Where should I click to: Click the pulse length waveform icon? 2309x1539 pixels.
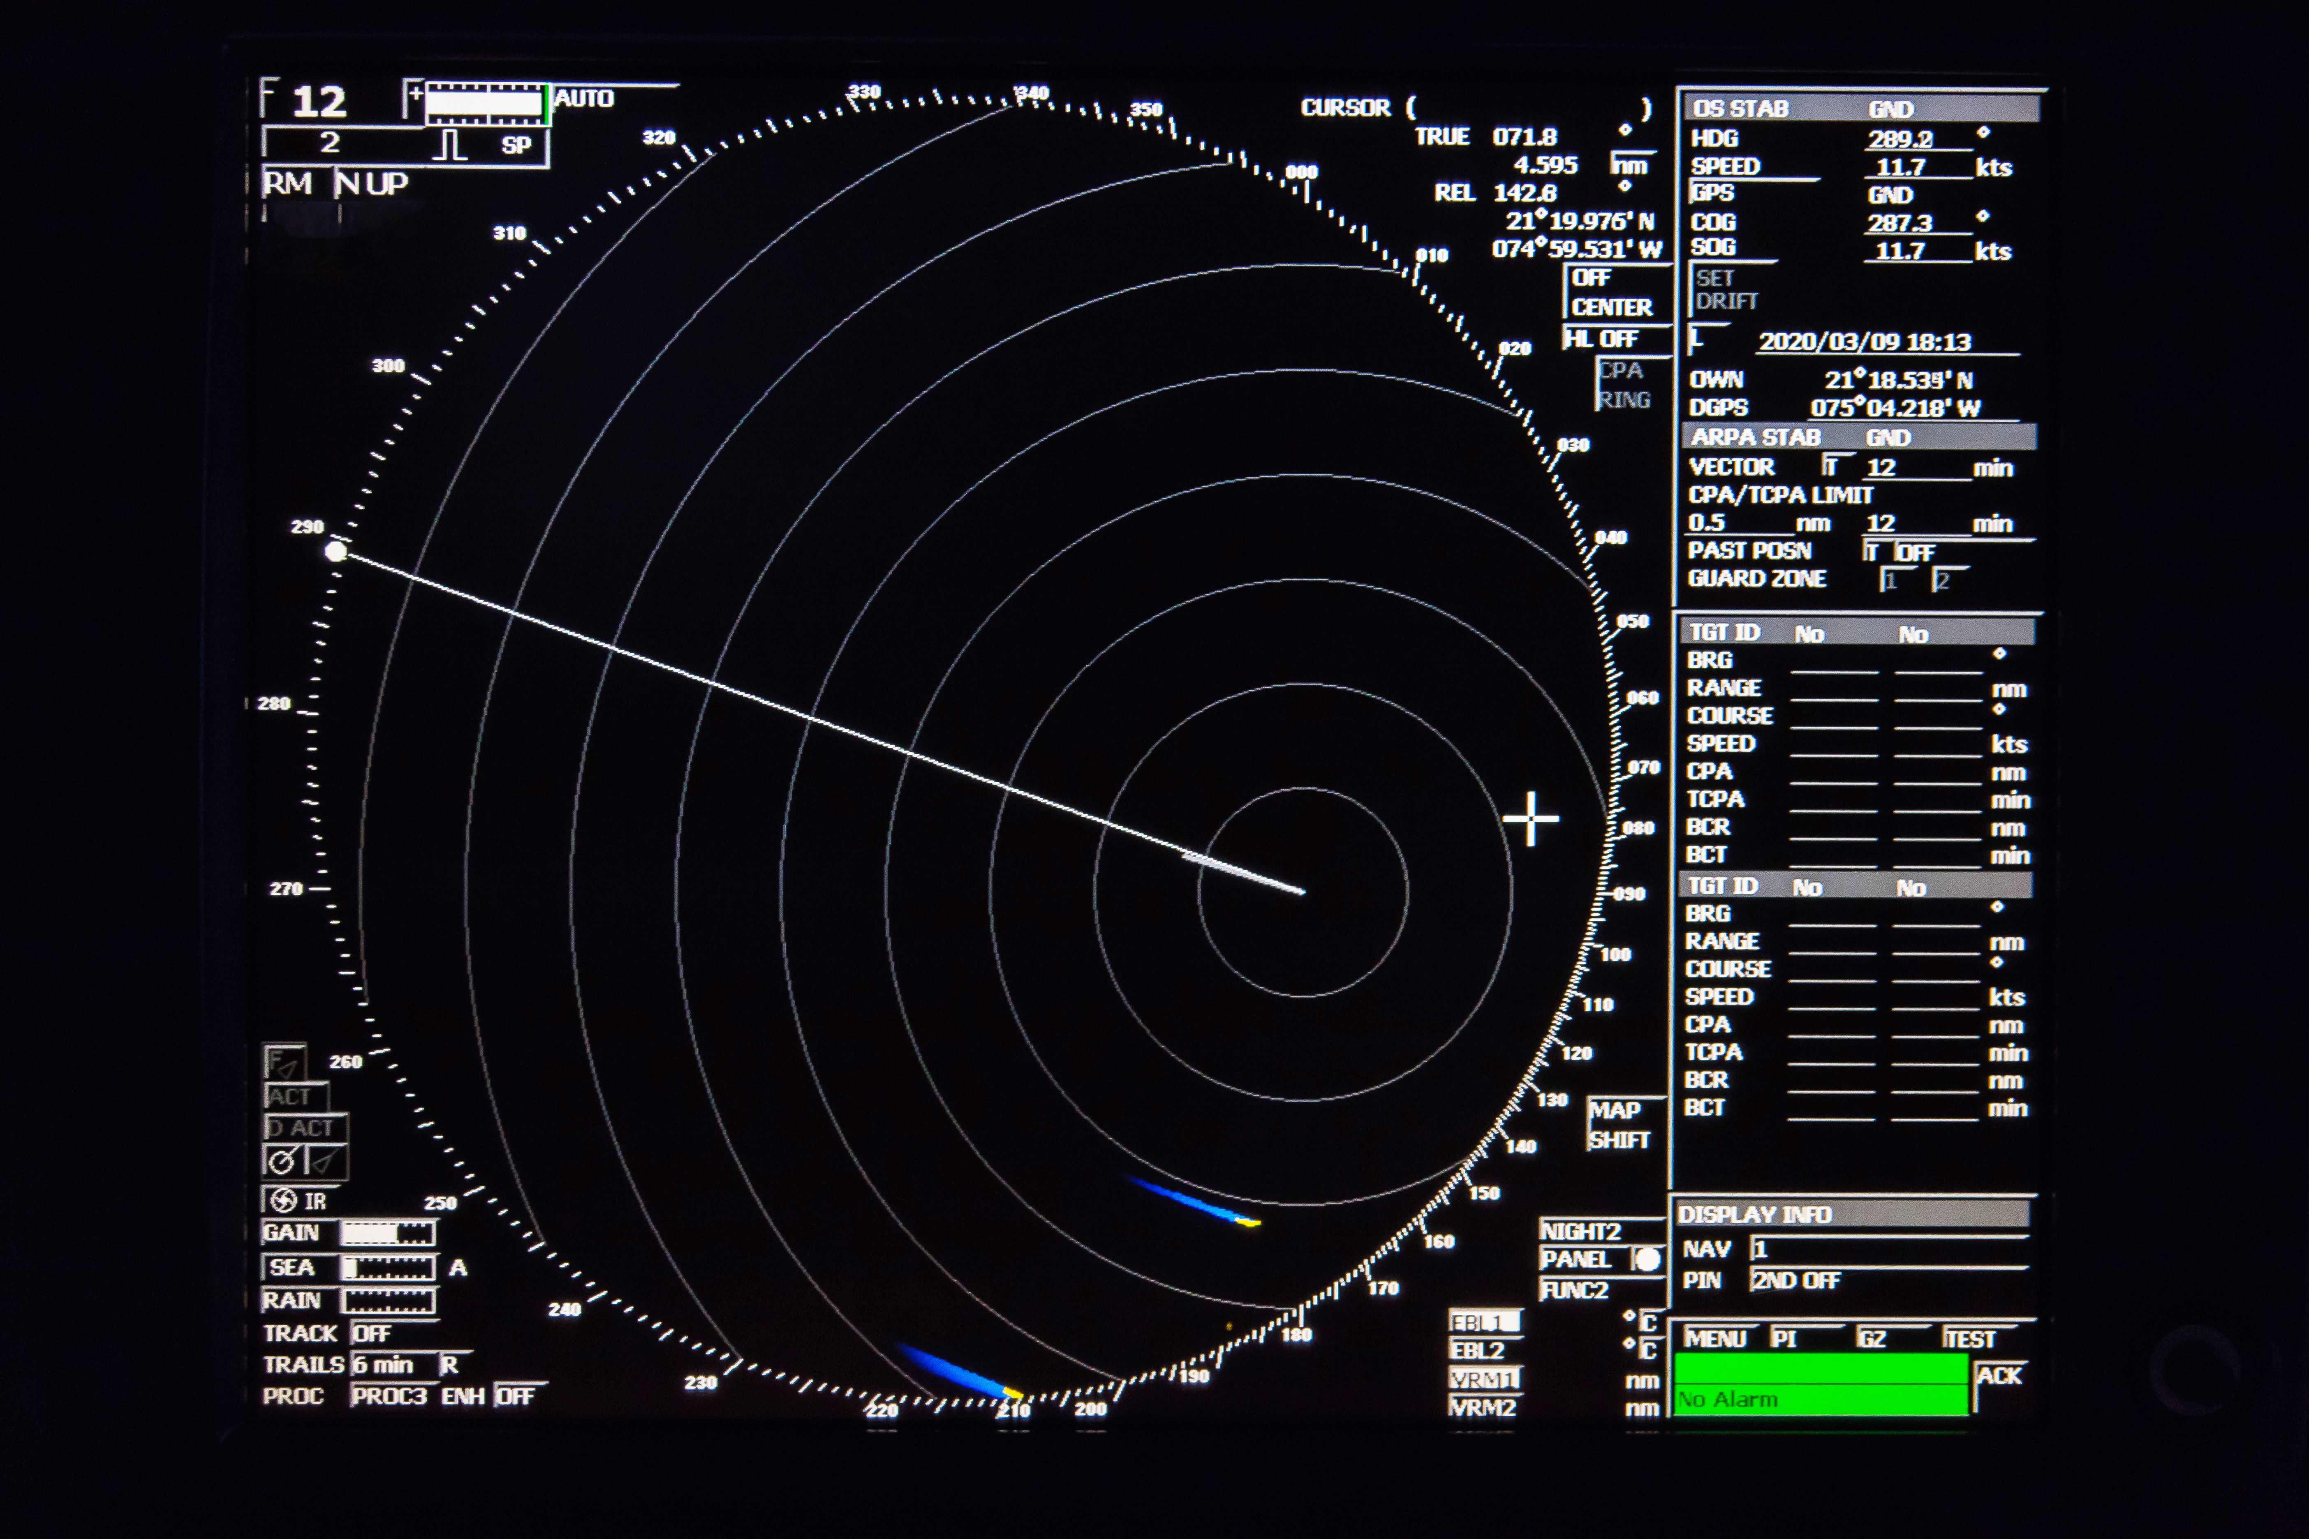coord(451,145)
